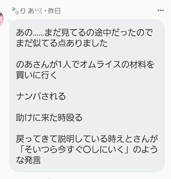Open the りあ username profile link
171x179 pixels.
[x=27, y=11]
